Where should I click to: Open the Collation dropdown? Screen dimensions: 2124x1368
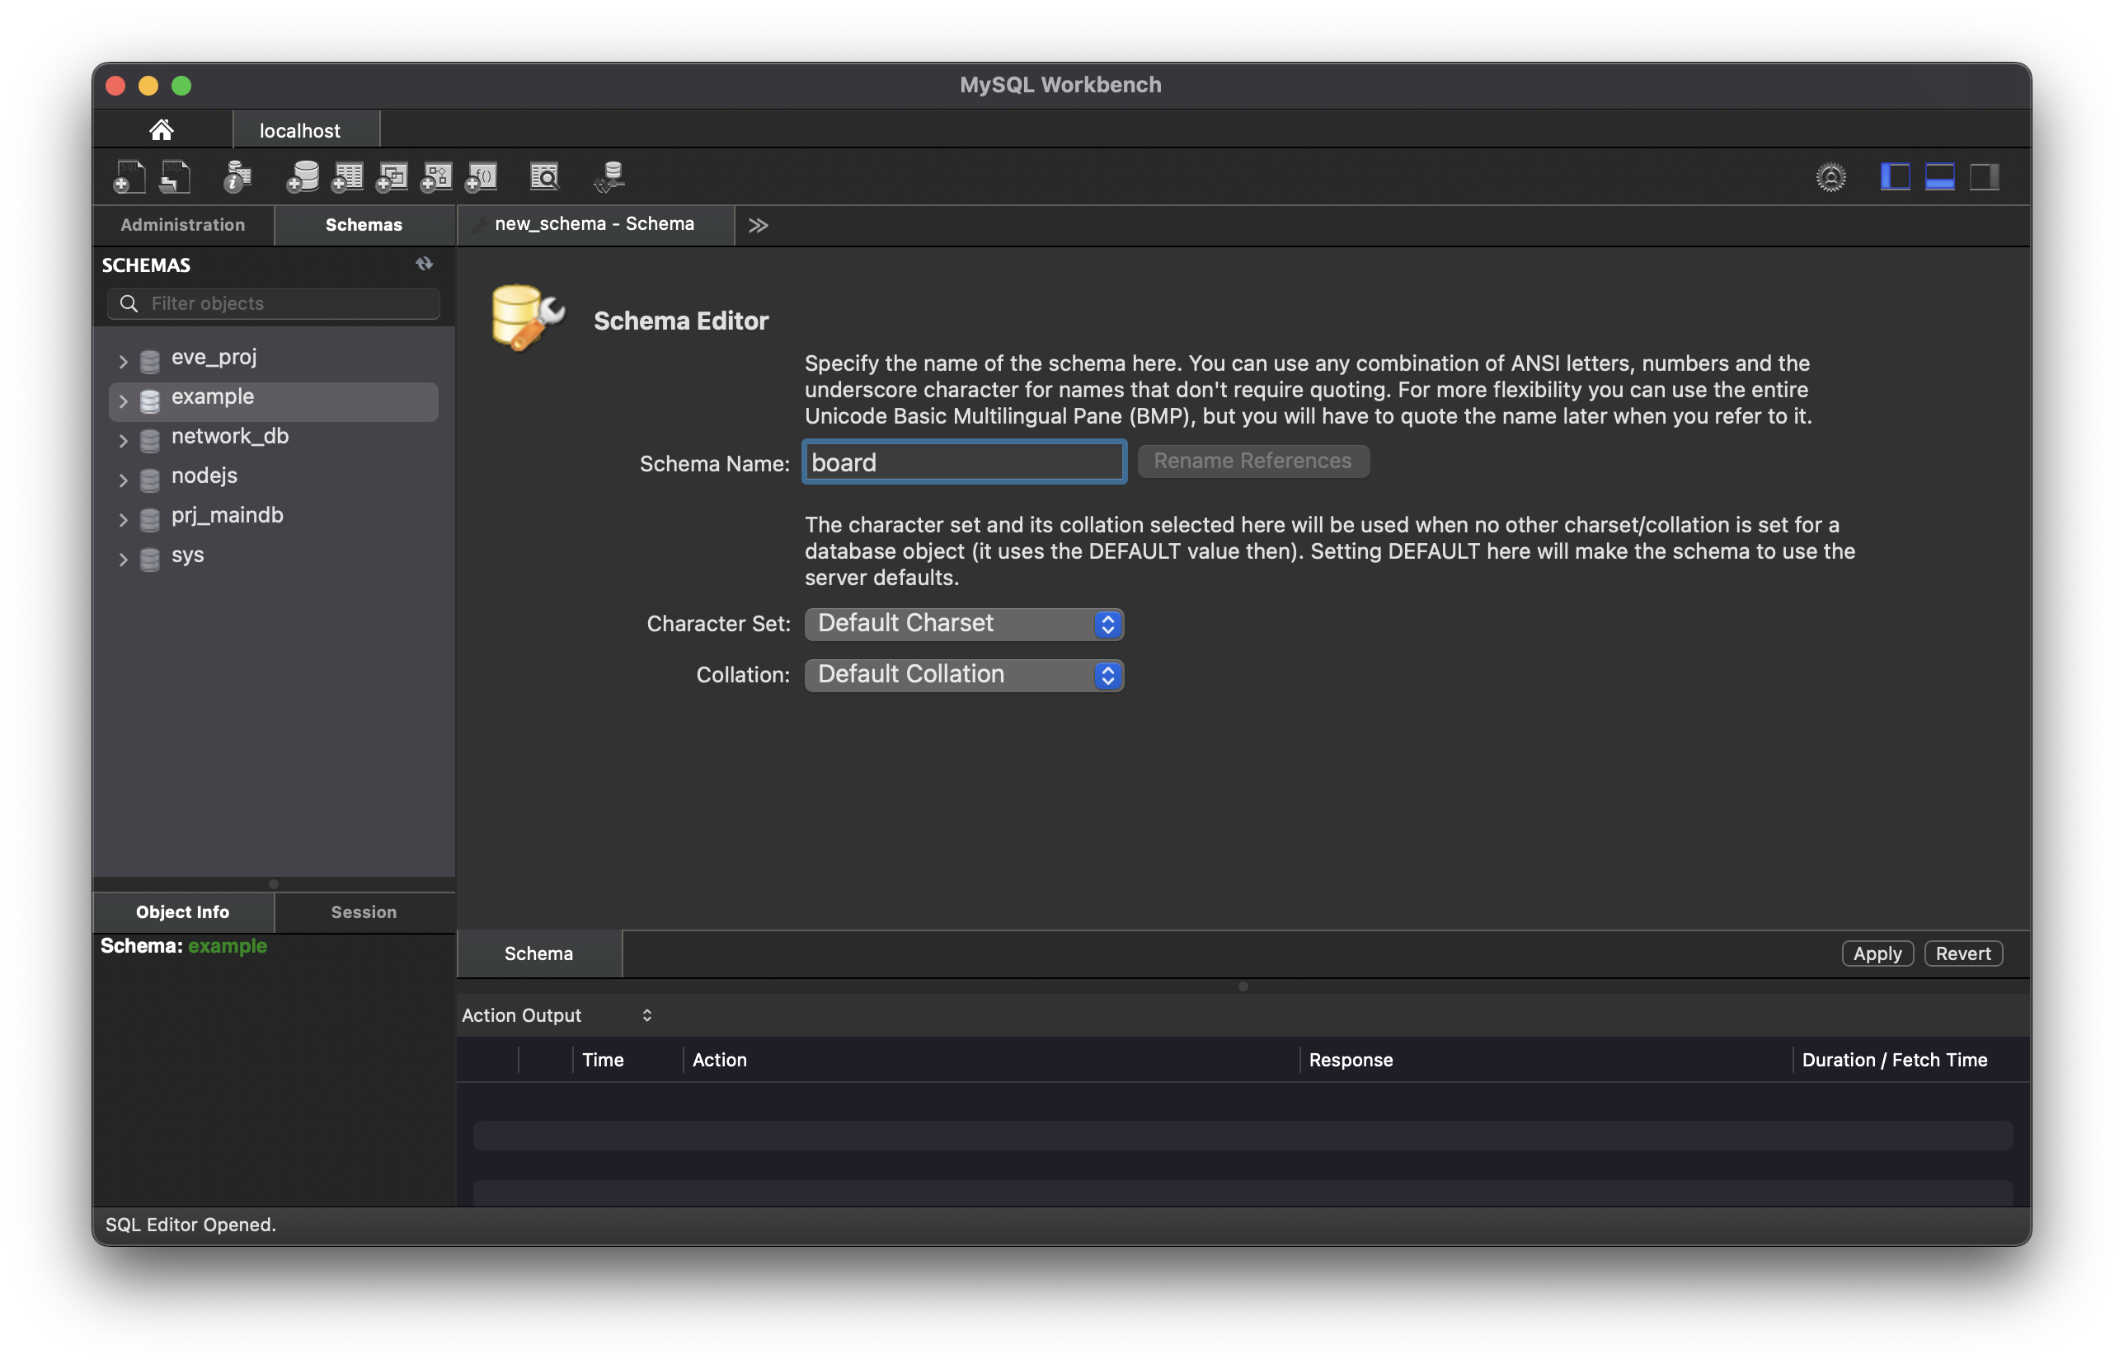click(x=964, y=674)
